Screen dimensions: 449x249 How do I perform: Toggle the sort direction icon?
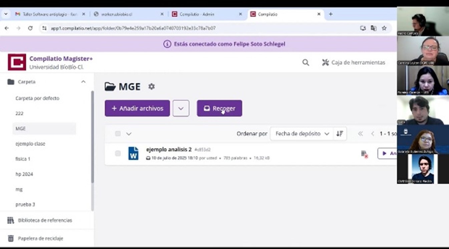340,134
